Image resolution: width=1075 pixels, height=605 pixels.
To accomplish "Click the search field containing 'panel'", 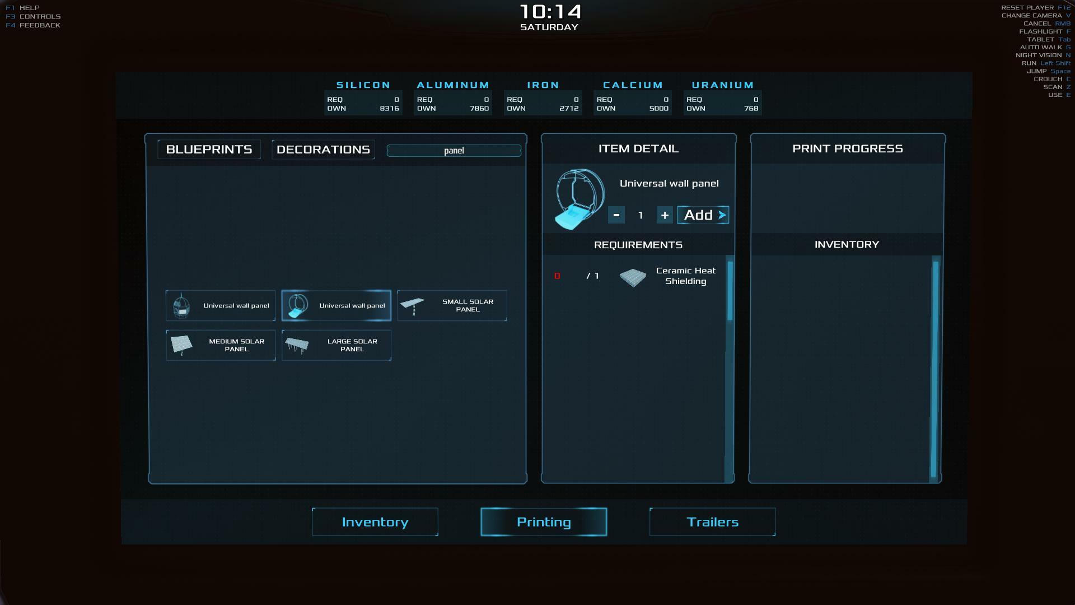I will 454,151.
